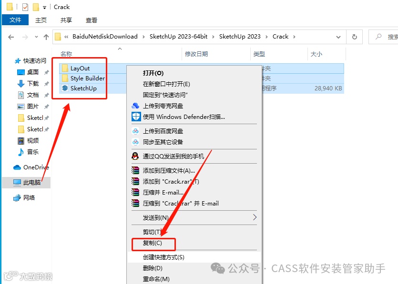Screen dimensions: 398x284
Task: Choose 打开(O) from the context menu
Action: pos(194,73)
